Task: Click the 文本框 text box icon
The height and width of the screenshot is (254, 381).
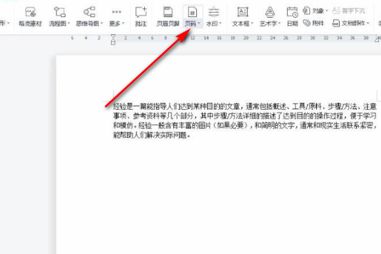Action: pyautogui.click(x=243, y=12)
